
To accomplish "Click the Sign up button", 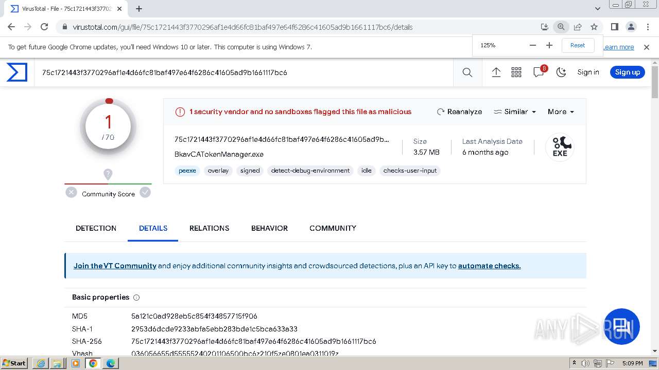I will [627, 72].
